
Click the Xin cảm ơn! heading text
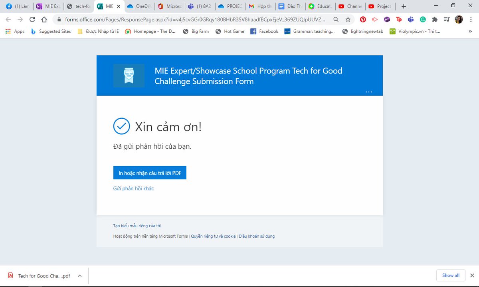[168, 127]
